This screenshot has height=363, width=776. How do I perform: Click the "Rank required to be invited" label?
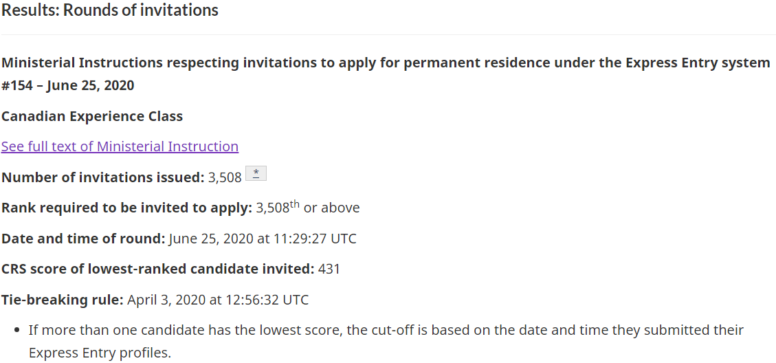126,208
